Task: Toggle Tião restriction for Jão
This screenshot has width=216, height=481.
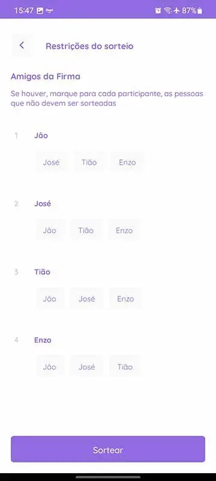Action: pyautogui.click(x=89, y=162)
